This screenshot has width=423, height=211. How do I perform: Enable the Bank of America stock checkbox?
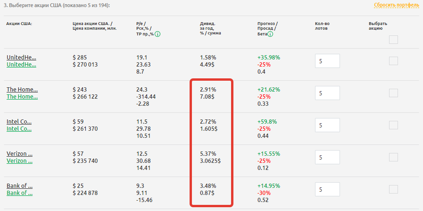(x=393, y=189)
